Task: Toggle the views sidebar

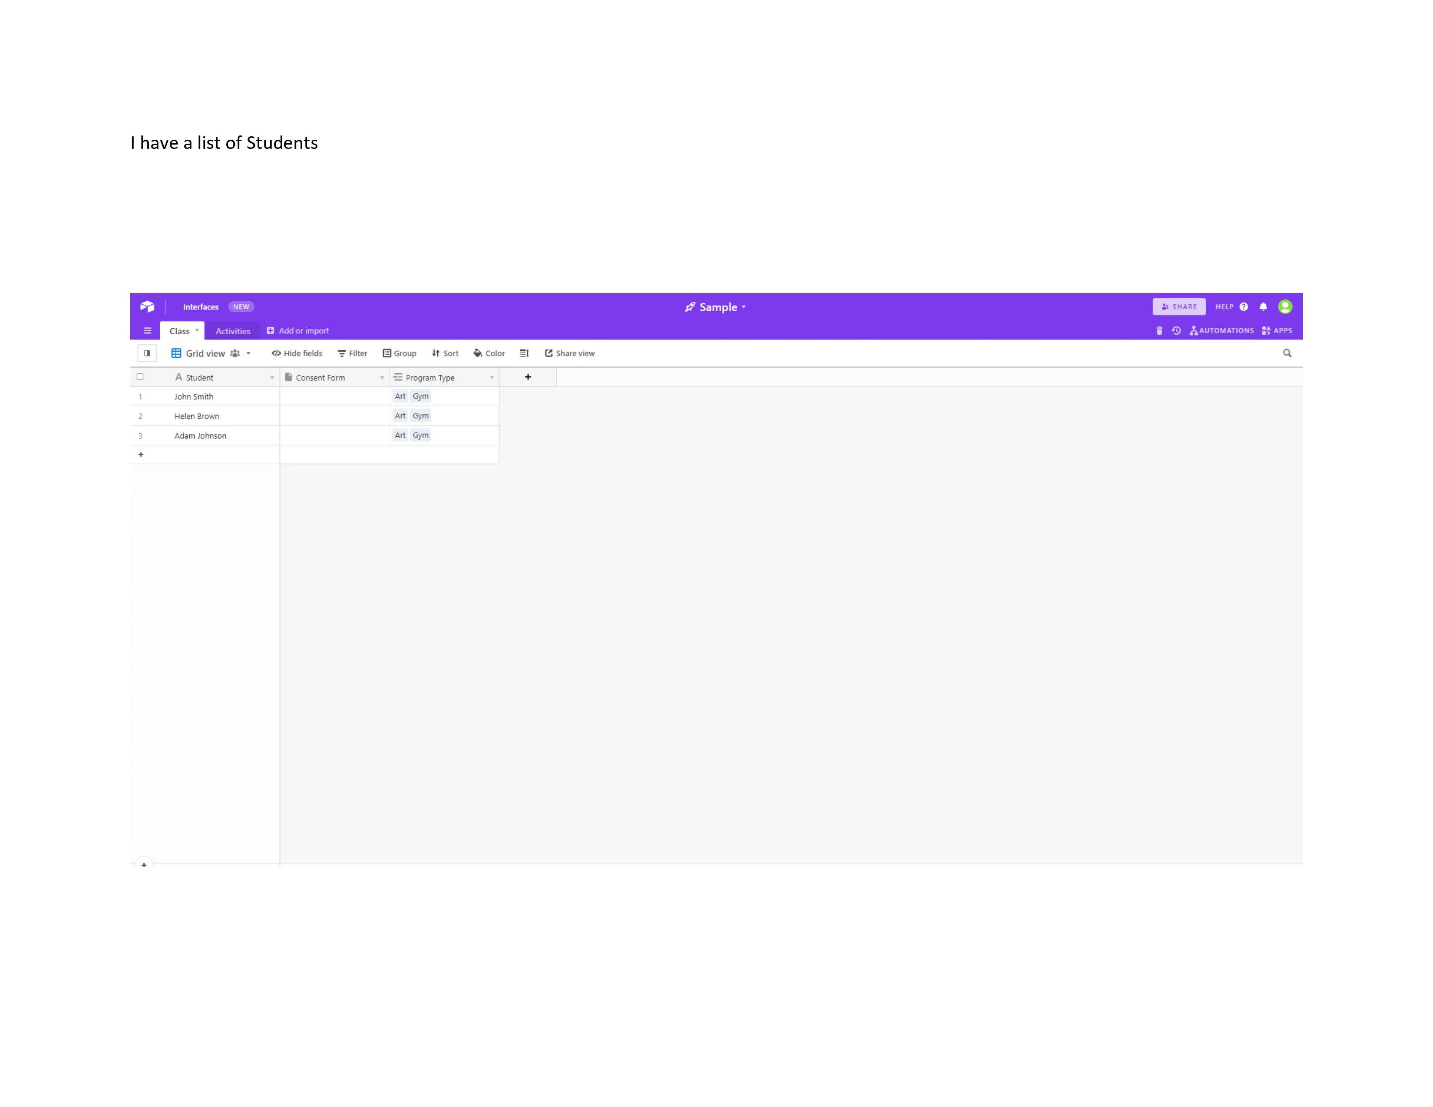Action: [147, 353]
